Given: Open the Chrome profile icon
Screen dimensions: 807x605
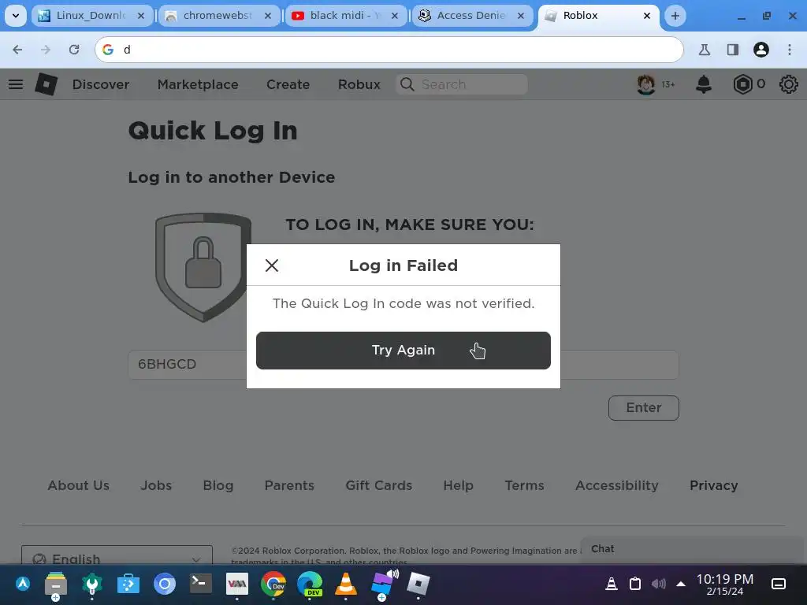Looking at the screenshot, I should [x=761, y=50].
